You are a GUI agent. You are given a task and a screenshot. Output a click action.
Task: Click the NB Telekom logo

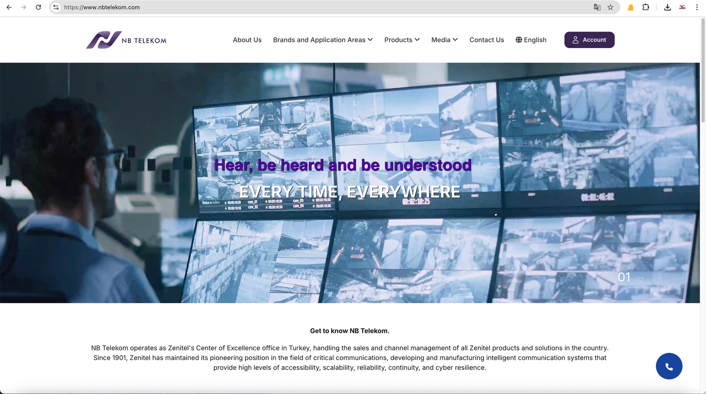126,40
